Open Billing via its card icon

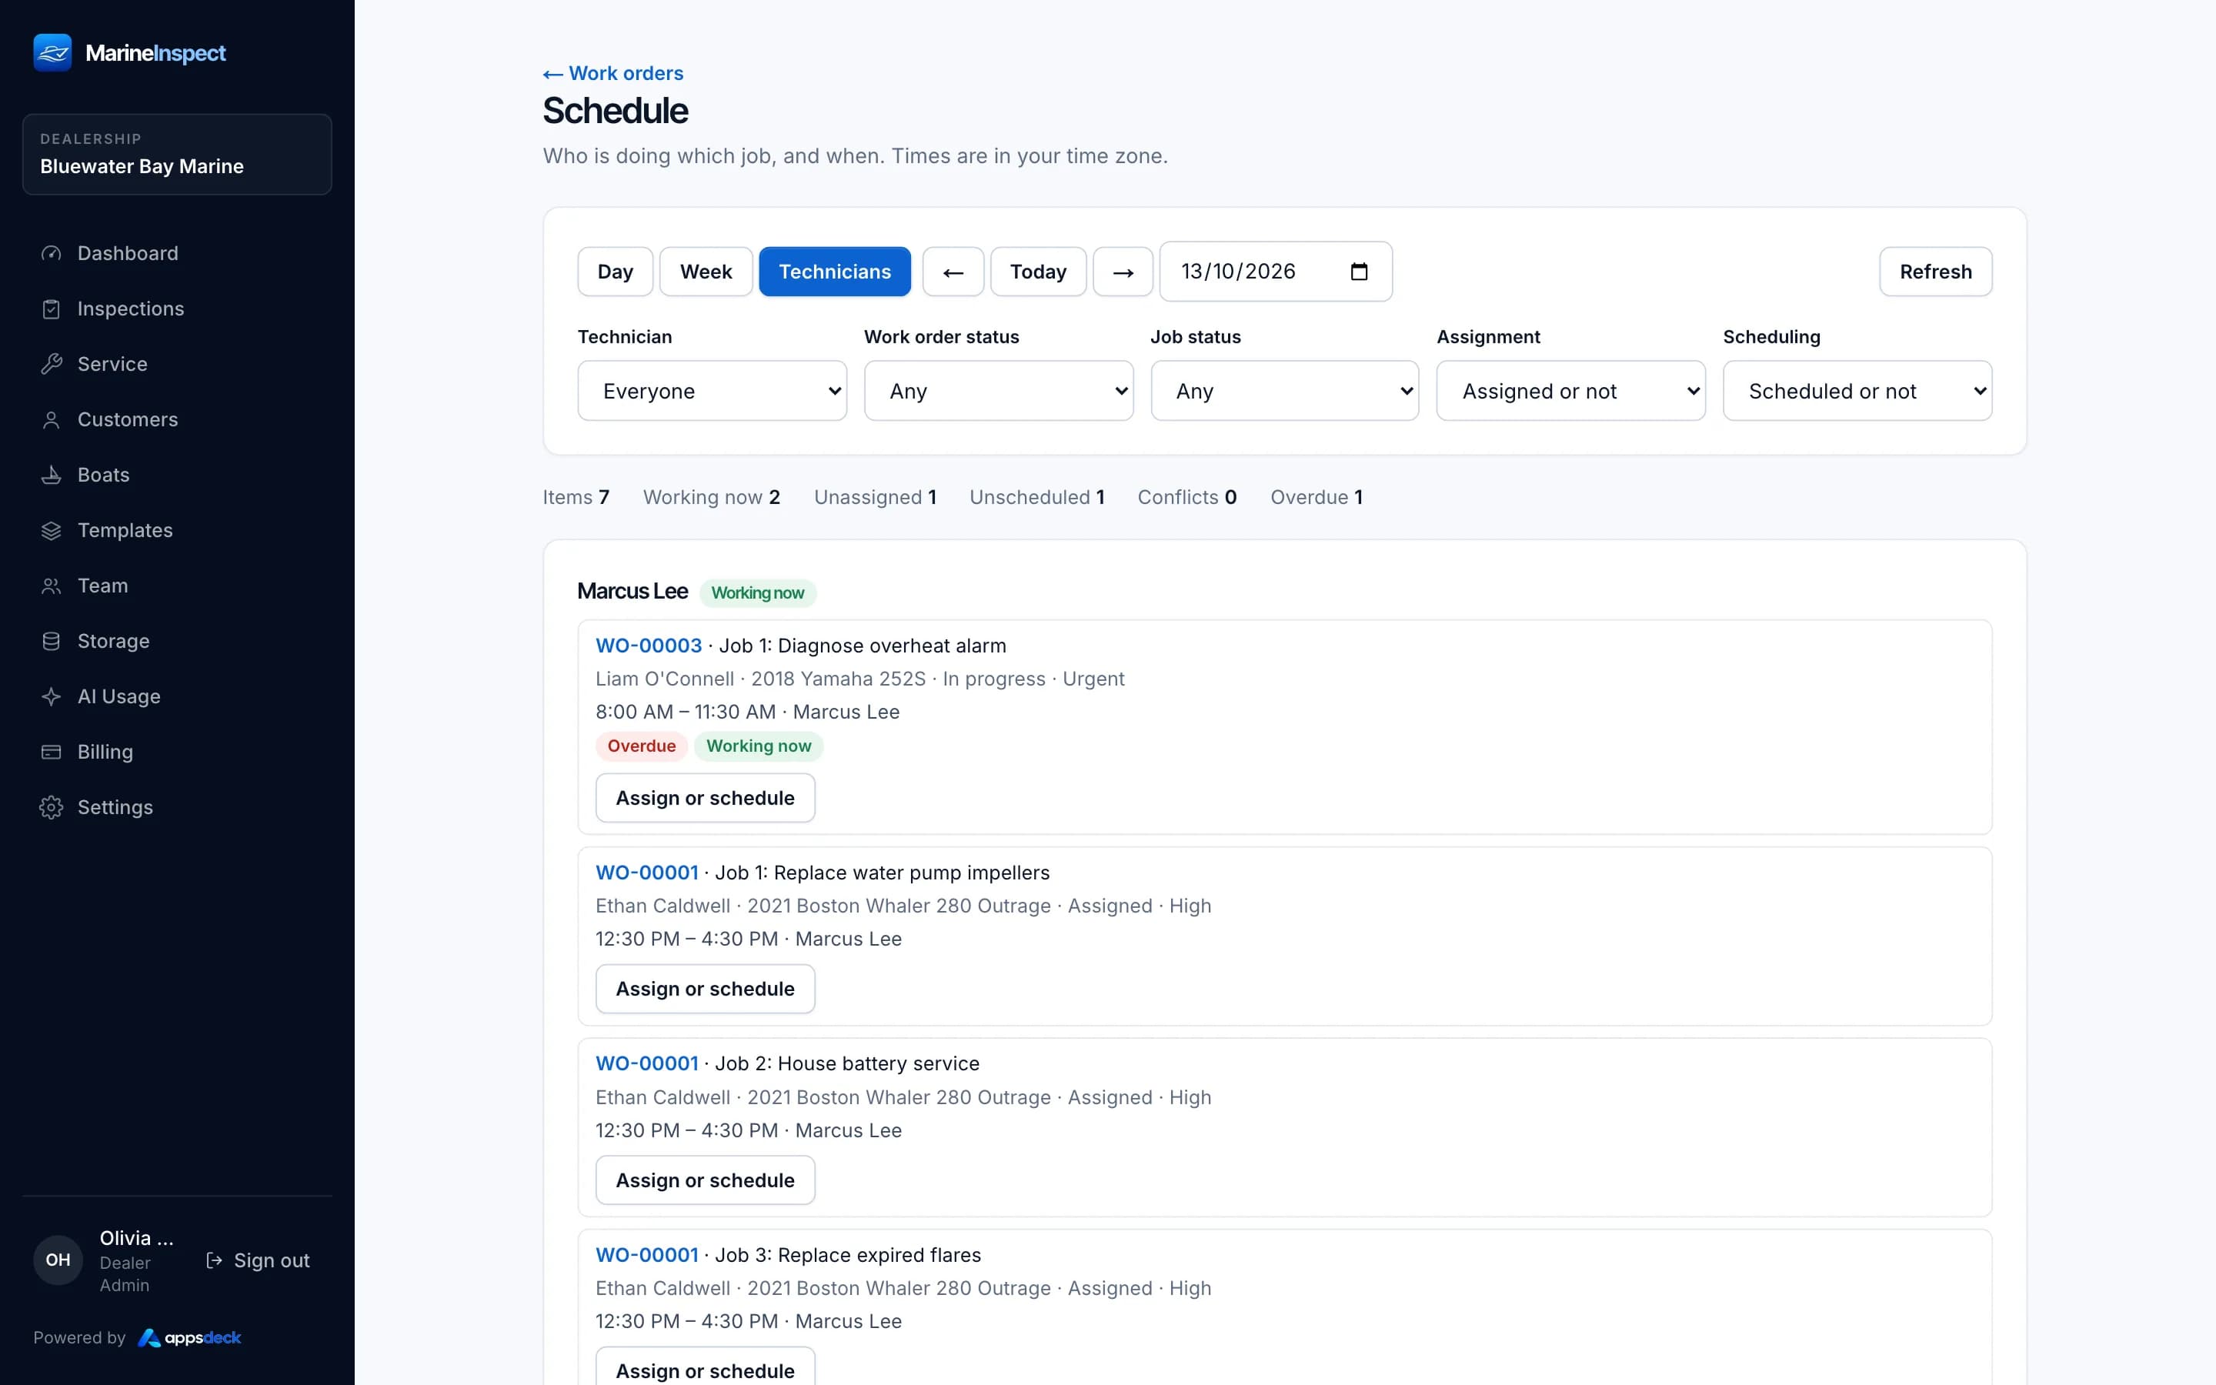click(x=52, y=752)
